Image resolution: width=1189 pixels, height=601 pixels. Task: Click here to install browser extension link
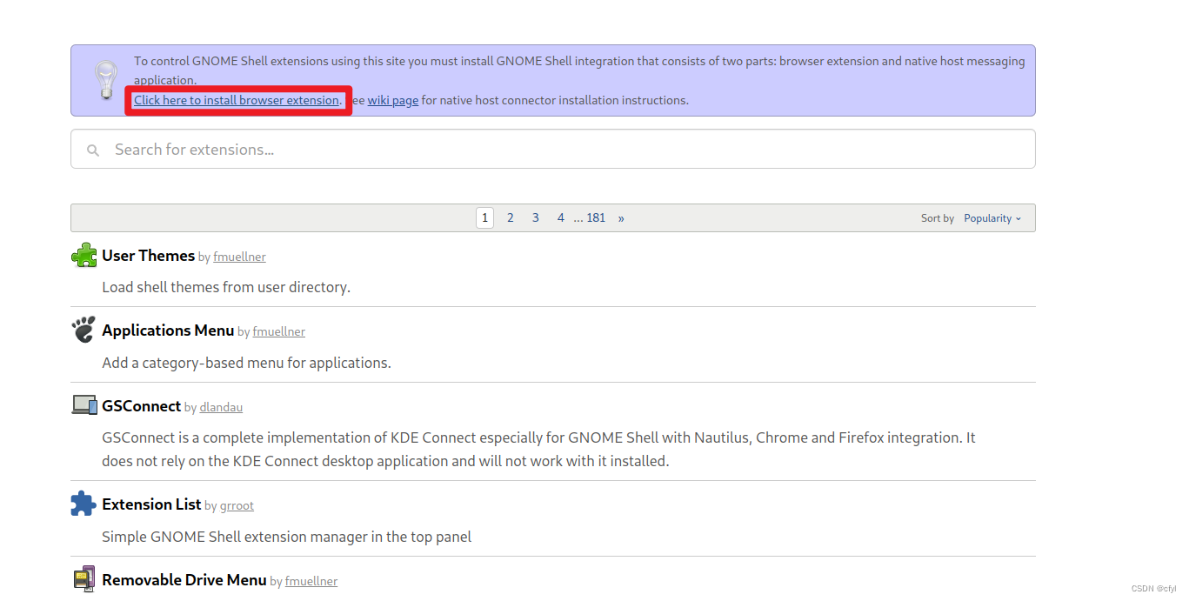(237, 100)
